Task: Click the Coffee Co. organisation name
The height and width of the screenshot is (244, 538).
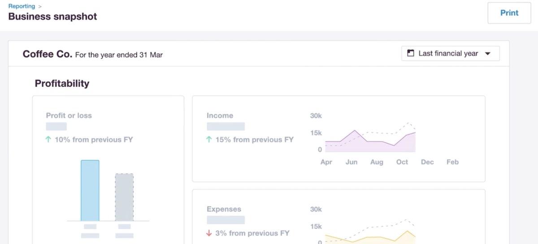Action: [47, 54]
